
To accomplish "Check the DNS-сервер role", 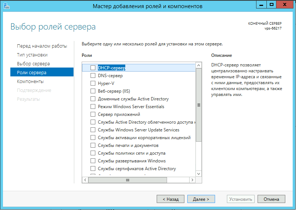I will [93, 76].
